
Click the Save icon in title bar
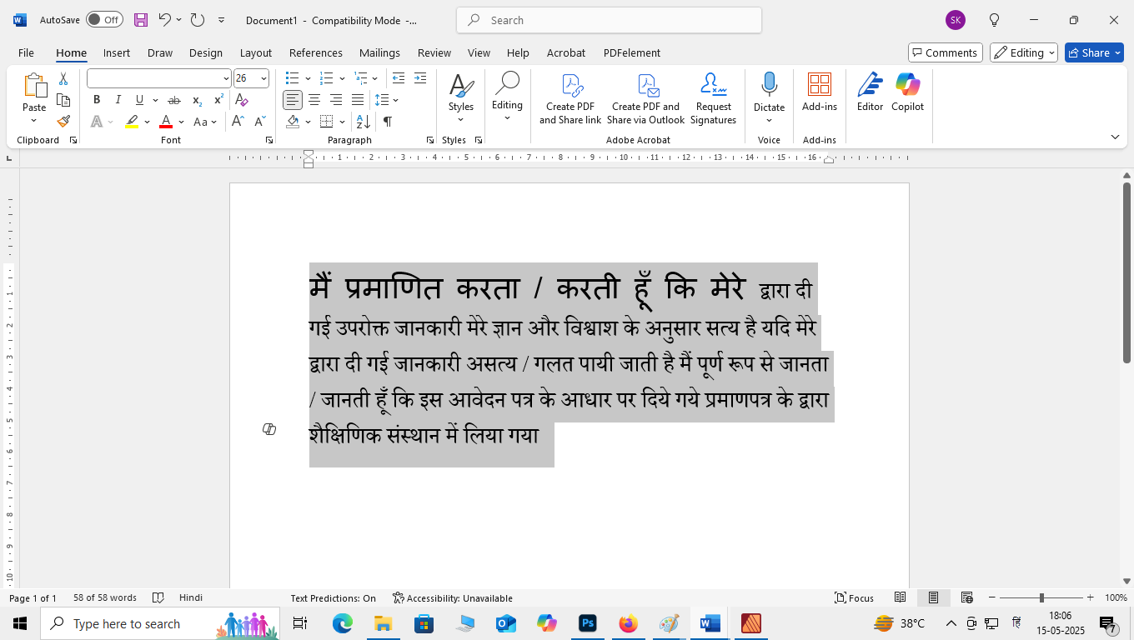pyautogui.click(x=141, y=19)
